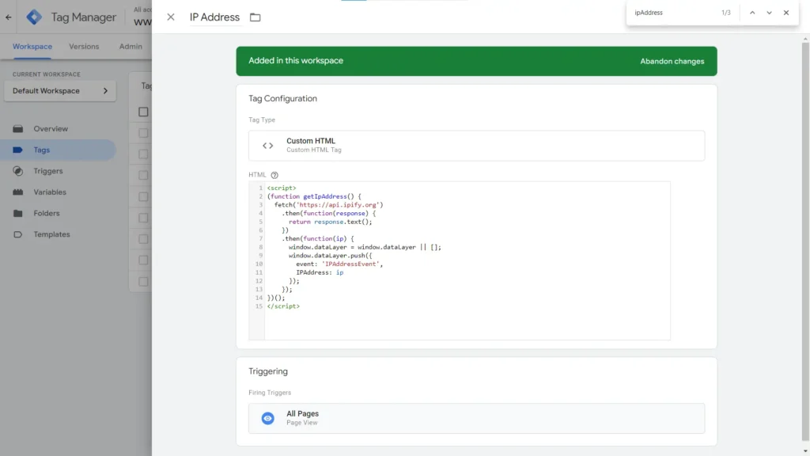Click the Tag Manager logo icon
The width and height of the screenshot is (810, 456).
coord(33,17)
